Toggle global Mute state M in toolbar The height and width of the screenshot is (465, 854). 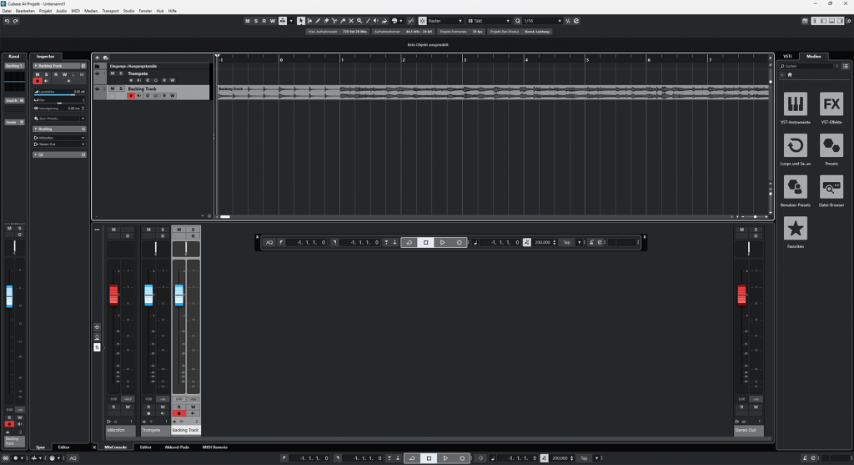pyautogui.click(x=247, y=21)
